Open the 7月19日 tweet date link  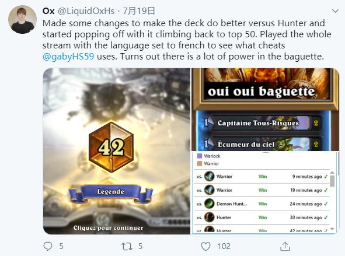tap(138, 10)
